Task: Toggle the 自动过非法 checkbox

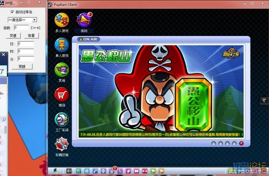Action: pos(12,12)
